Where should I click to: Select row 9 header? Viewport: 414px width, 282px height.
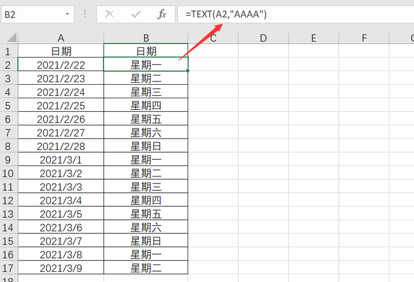click(8, 159)
